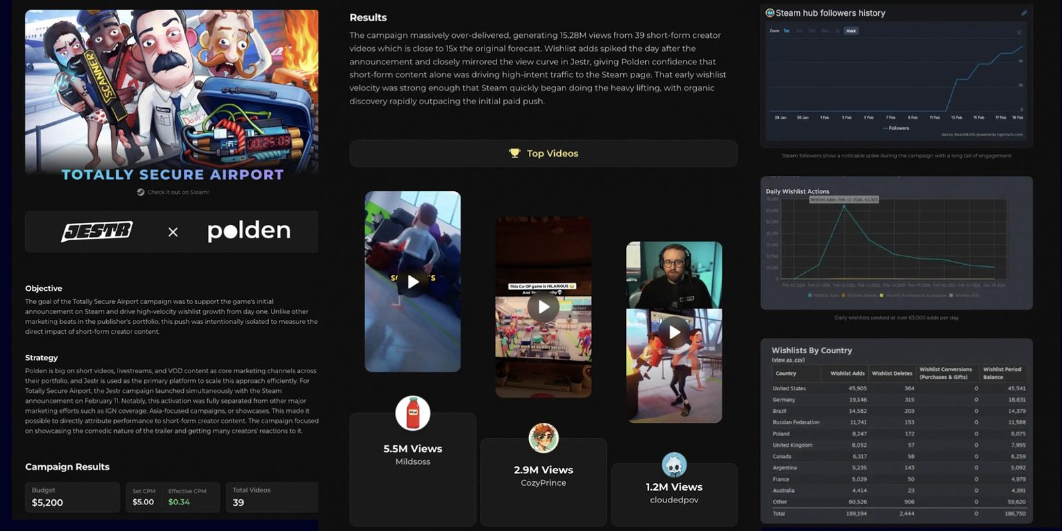
Task: Click the 'Germany' row label
Action: coord(784,400)
